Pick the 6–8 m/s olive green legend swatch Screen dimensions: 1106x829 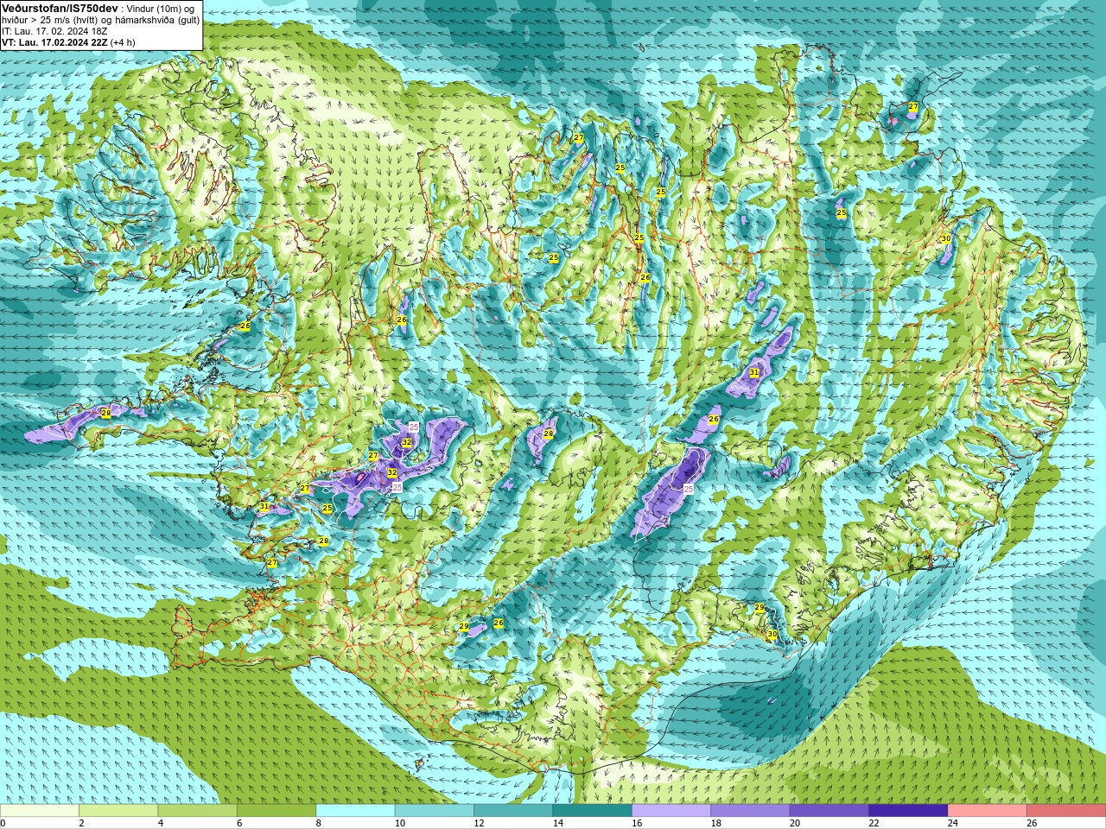click(x=276, y=811)
